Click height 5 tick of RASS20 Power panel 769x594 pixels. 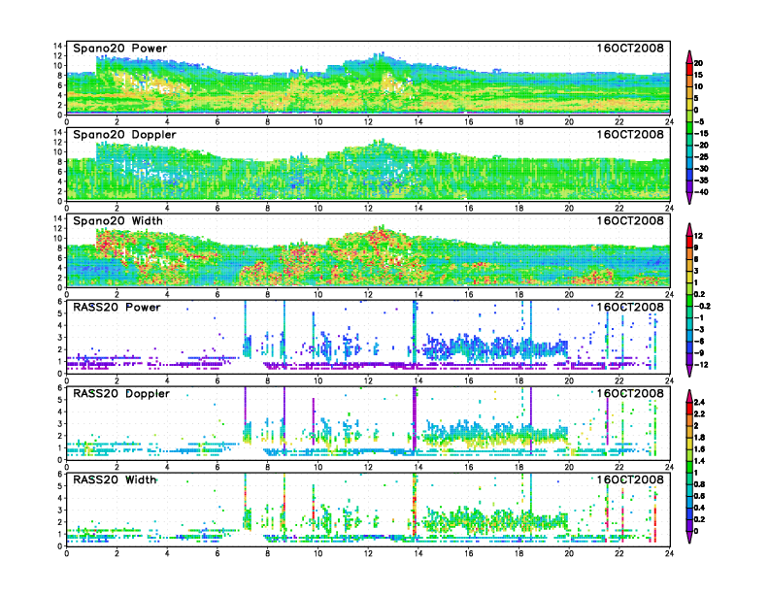(x=60, y=313)
